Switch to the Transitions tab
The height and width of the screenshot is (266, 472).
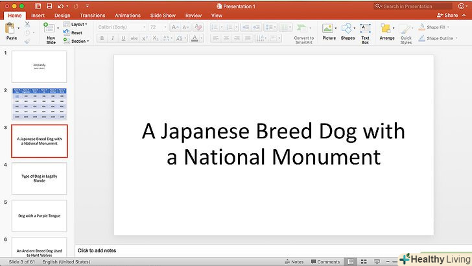tap(93, 15)
